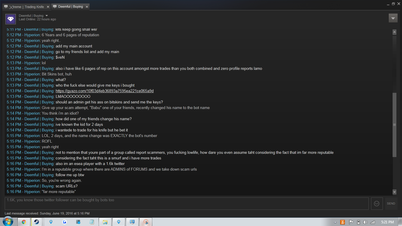The height and width of the screenshot is (226, 402).
Task: Click the scroll down arrow of chat
Action: click(x=395, y=192)
